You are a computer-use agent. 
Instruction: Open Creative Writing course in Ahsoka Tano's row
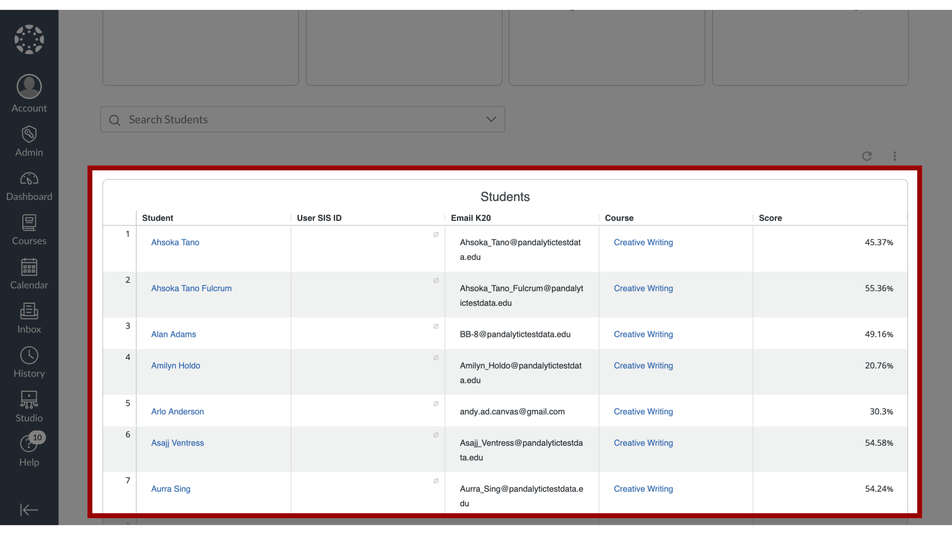pos(643,242)
